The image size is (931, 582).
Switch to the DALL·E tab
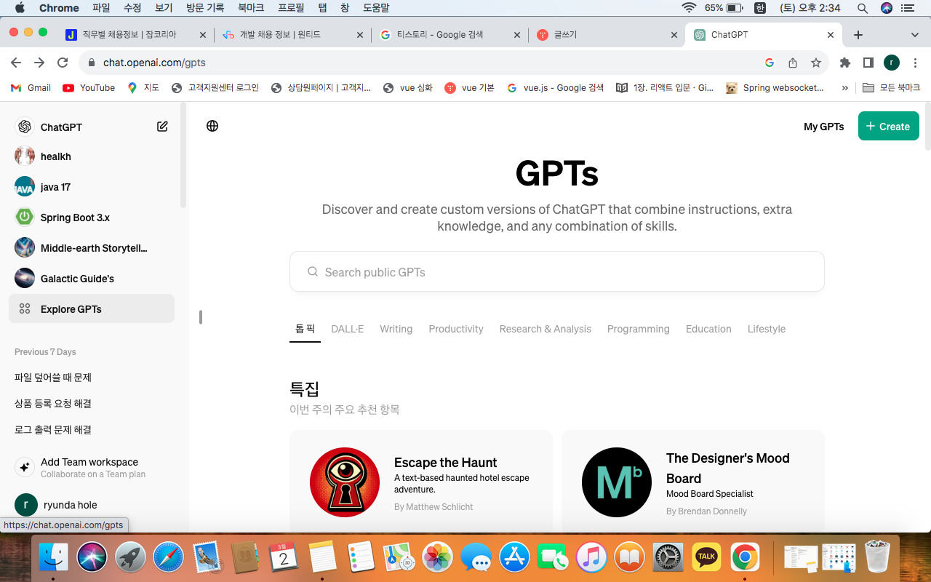tap(347, 329)
